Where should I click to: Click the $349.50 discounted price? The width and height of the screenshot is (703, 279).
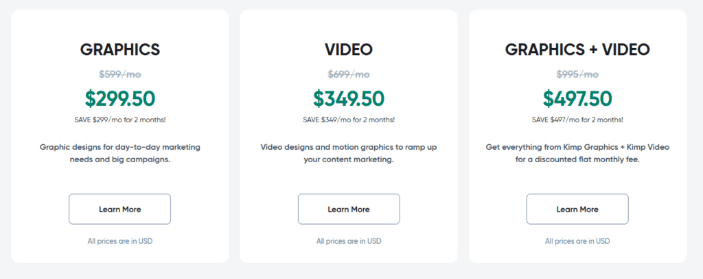pos(348,98)
